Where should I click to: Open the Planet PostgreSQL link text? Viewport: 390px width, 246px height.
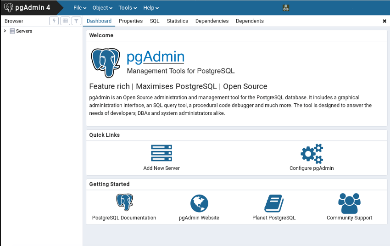coord(274,218)
